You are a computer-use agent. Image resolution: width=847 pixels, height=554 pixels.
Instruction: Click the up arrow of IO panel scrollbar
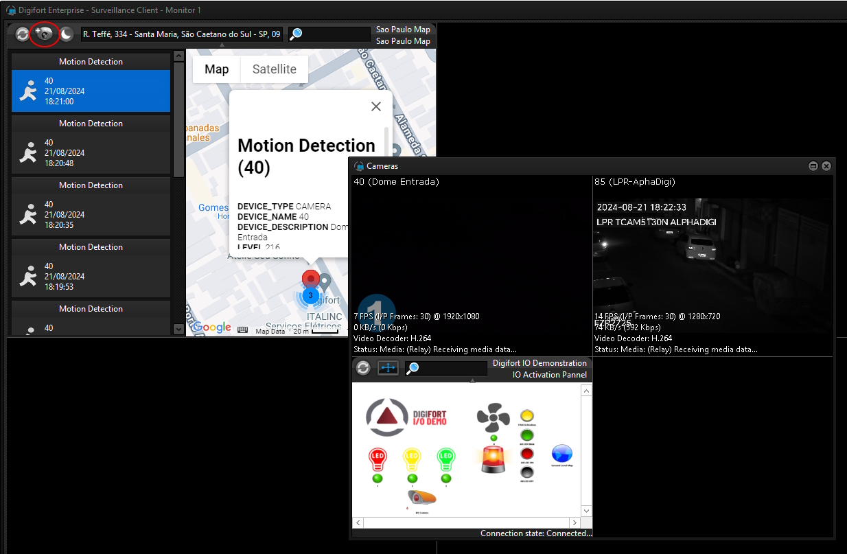pyautogui.click(x=586, y=391)
